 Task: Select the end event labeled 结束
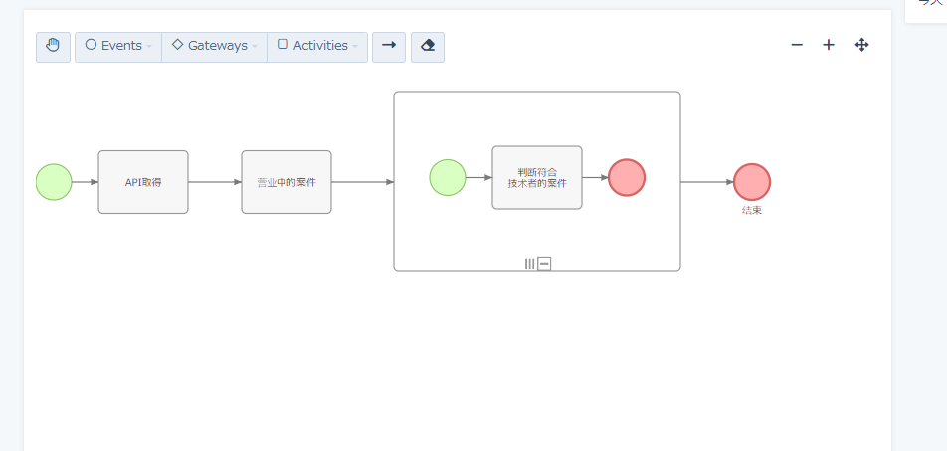tap(752, 182)
